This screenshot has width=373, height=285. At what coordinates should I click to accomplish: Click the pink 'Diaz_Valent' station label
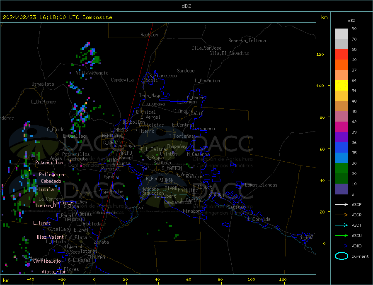tap(50, 237)
